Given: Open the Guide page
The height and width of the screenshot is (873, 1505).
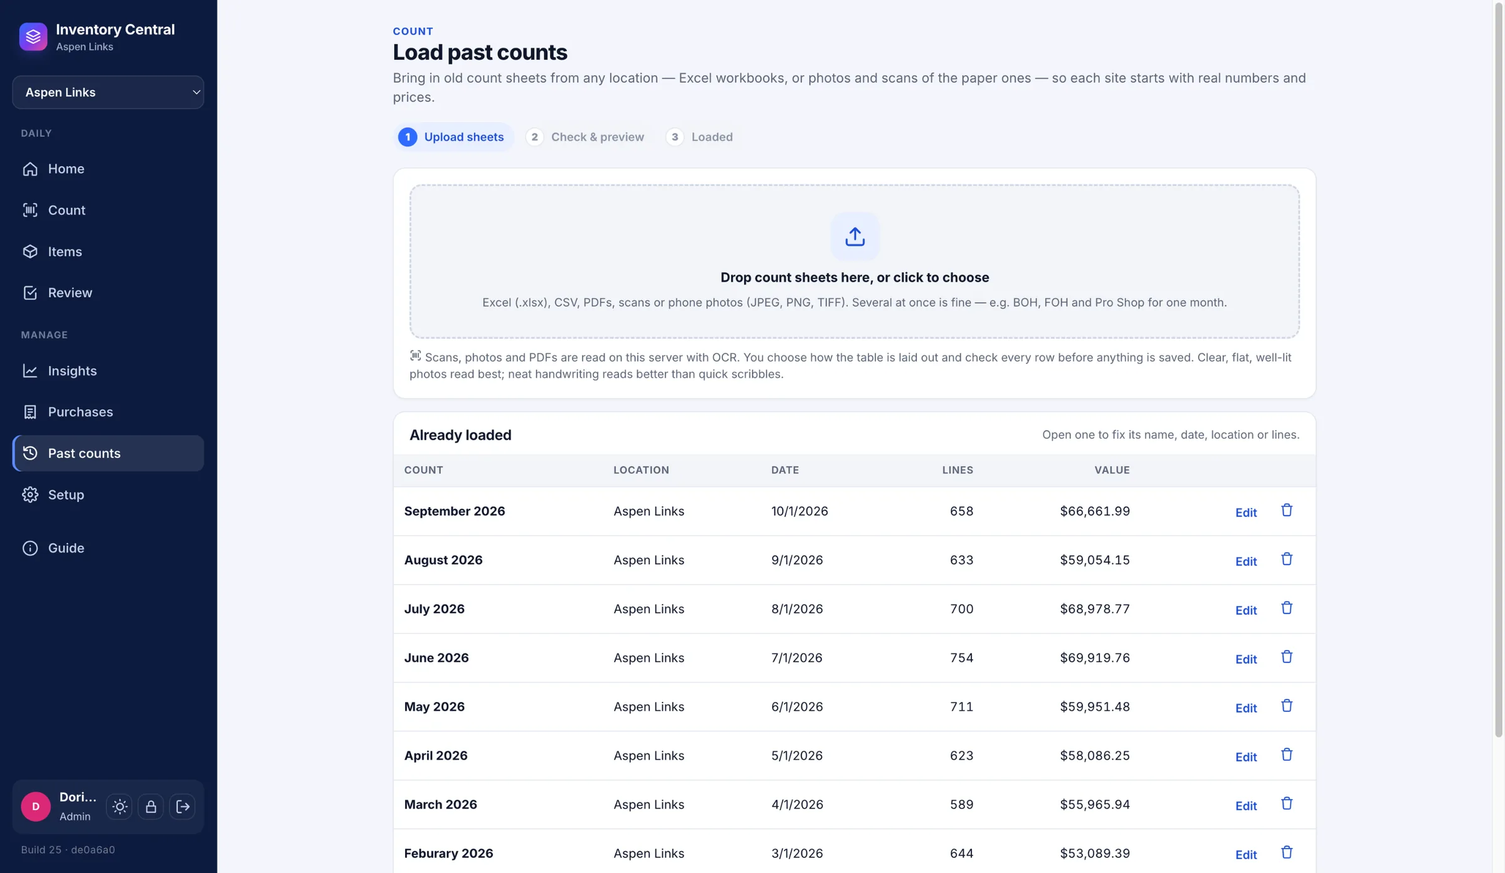Looking at the screenshot, I should click(108, 548).
